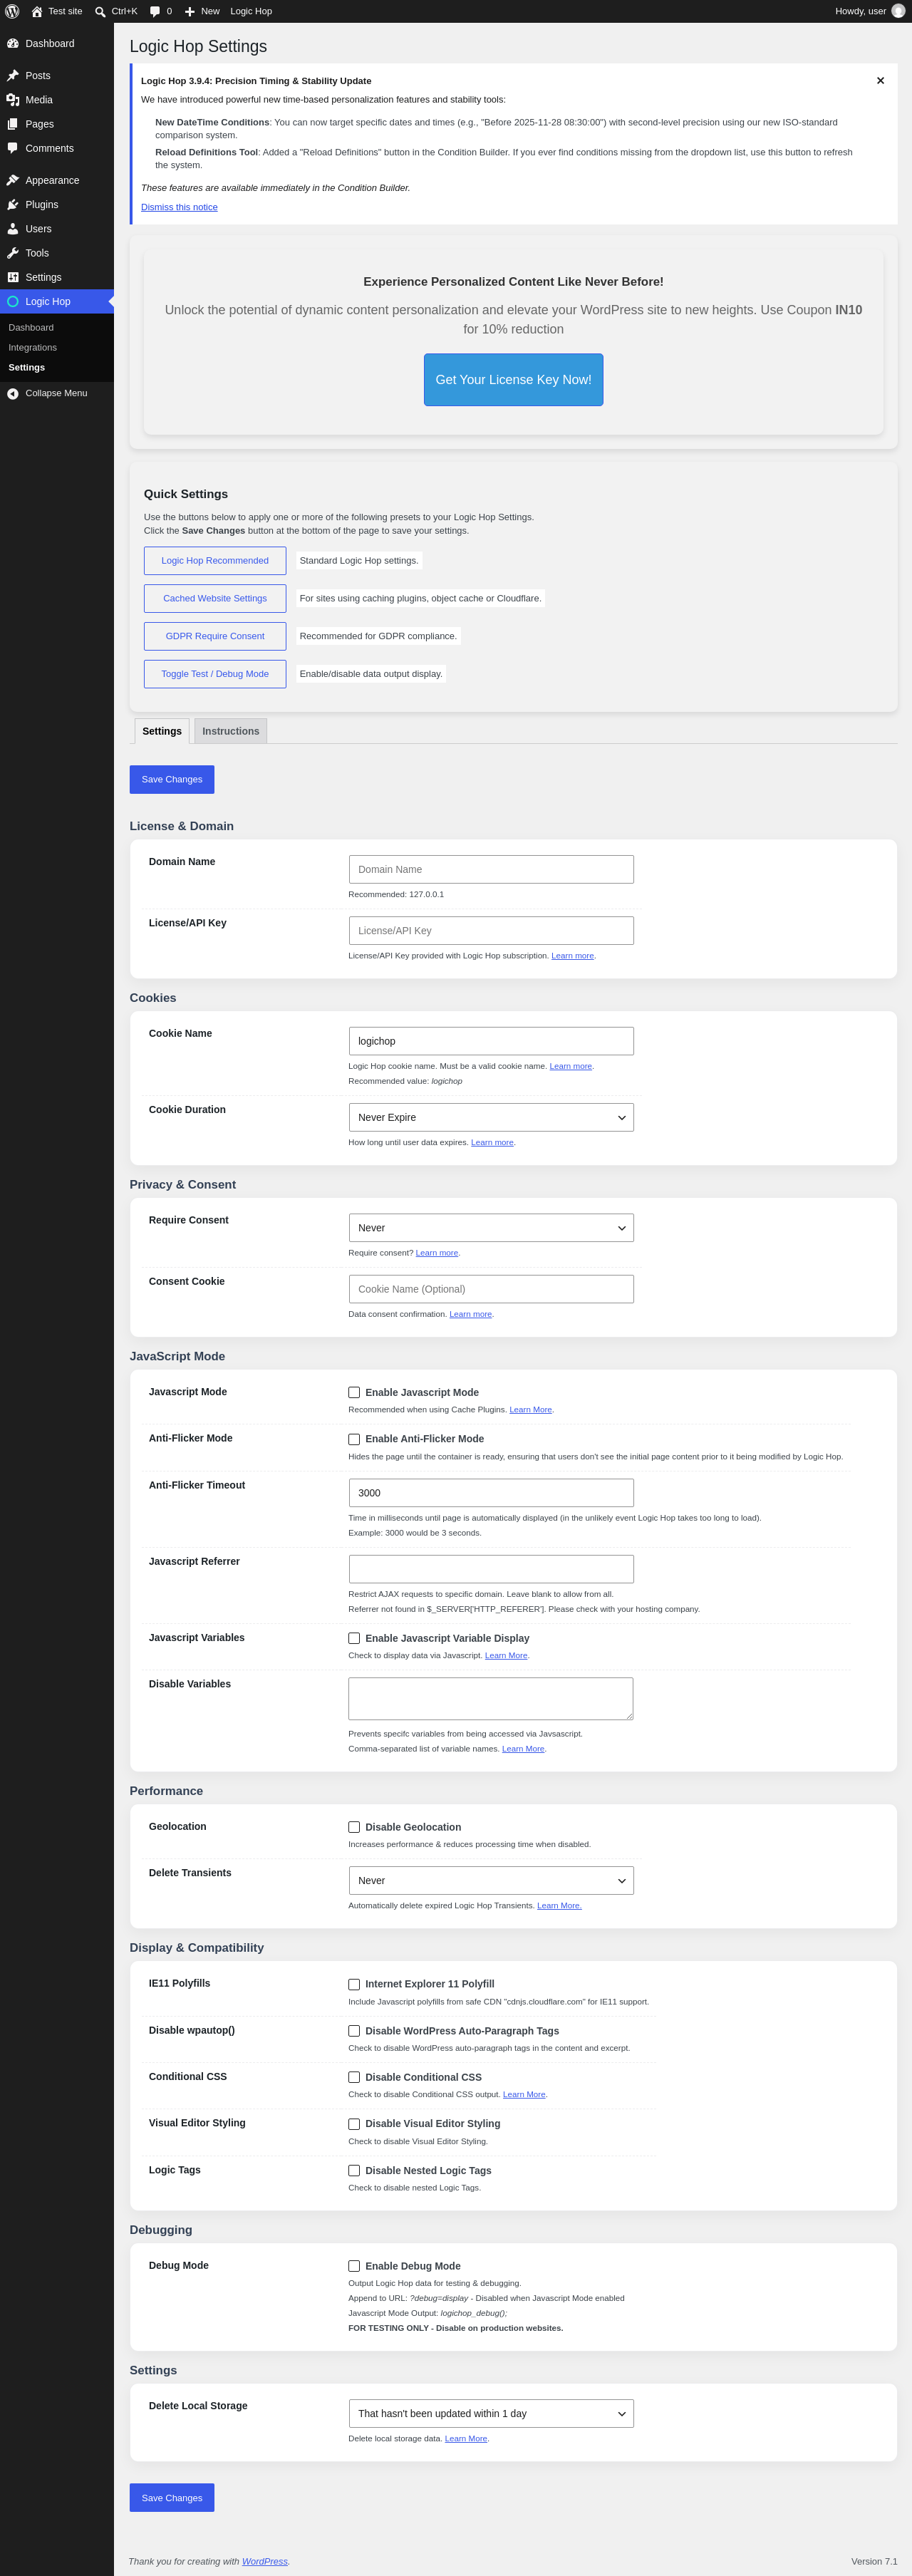
Task: Click the Dashboard gauge icon in the sidebar
Action: click(x=13, y=44)
